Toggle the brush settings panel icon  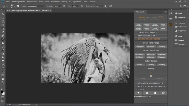pos(18,6)
